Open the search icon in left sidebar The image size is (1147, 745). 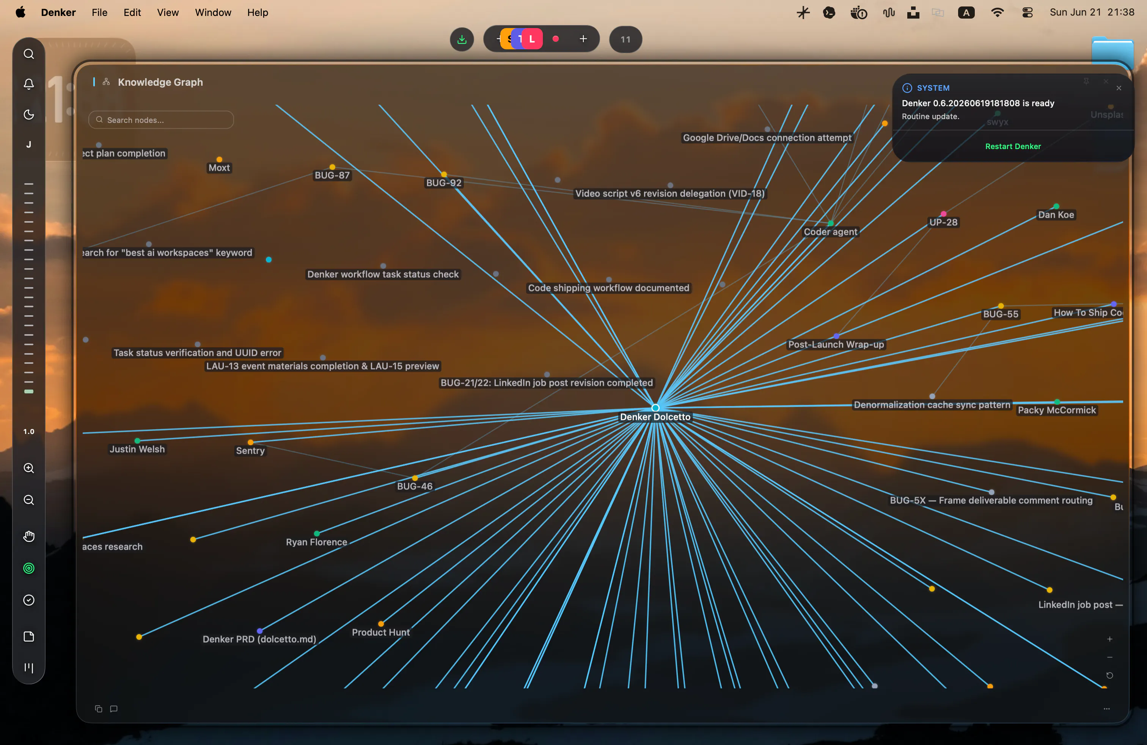tap(29, 54)
